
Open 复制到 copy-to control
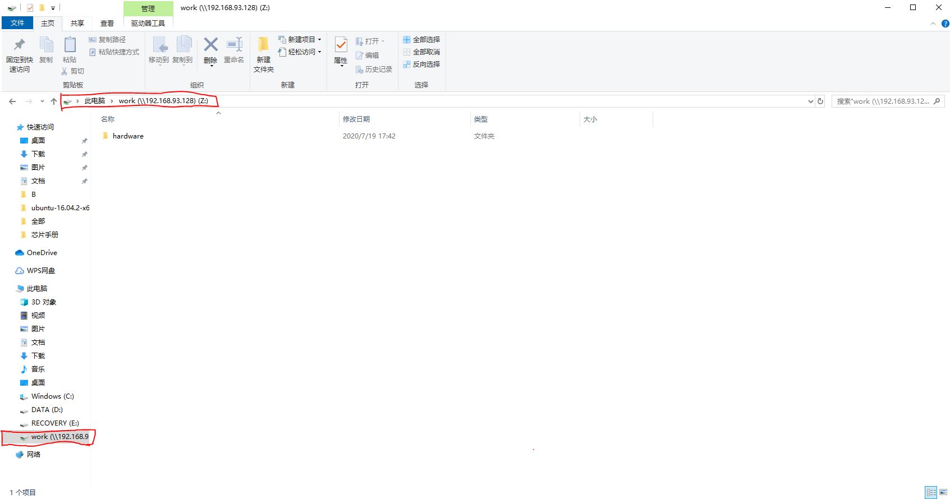coord(182,51)
